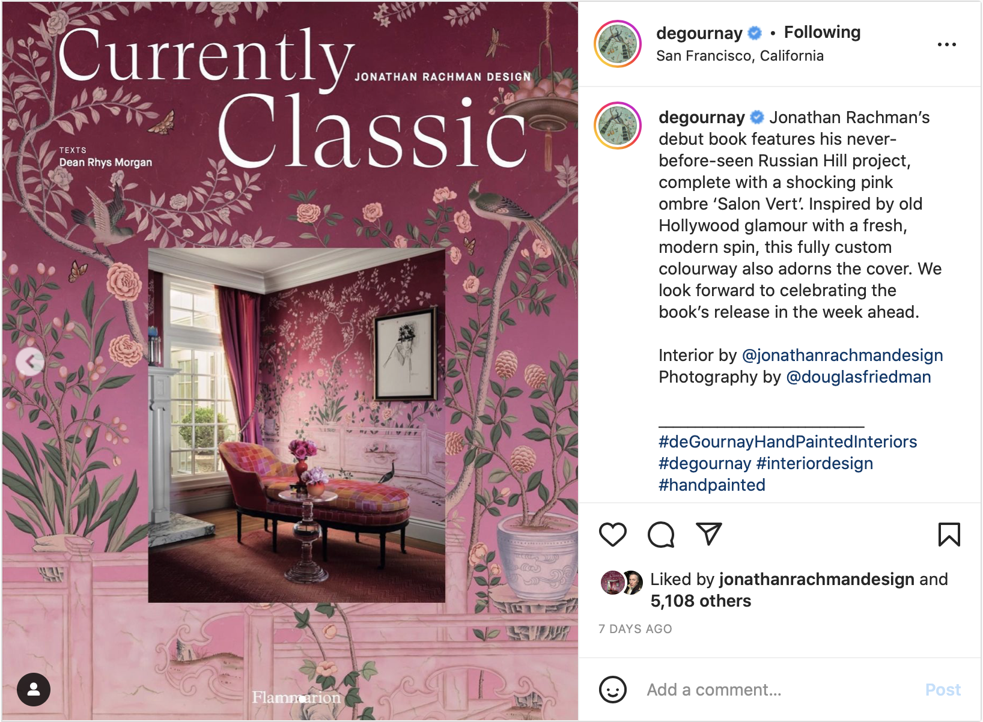Open the #handpainted hashtag
This screenshot has width=983, height=722.
(x=712, y=485)
